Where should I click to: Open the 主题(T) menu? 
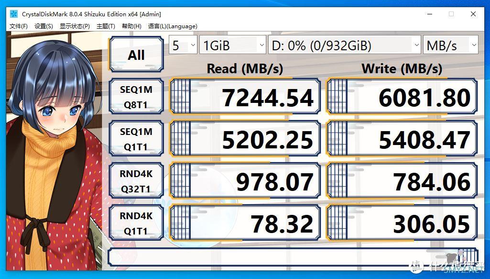pos(106,26)
